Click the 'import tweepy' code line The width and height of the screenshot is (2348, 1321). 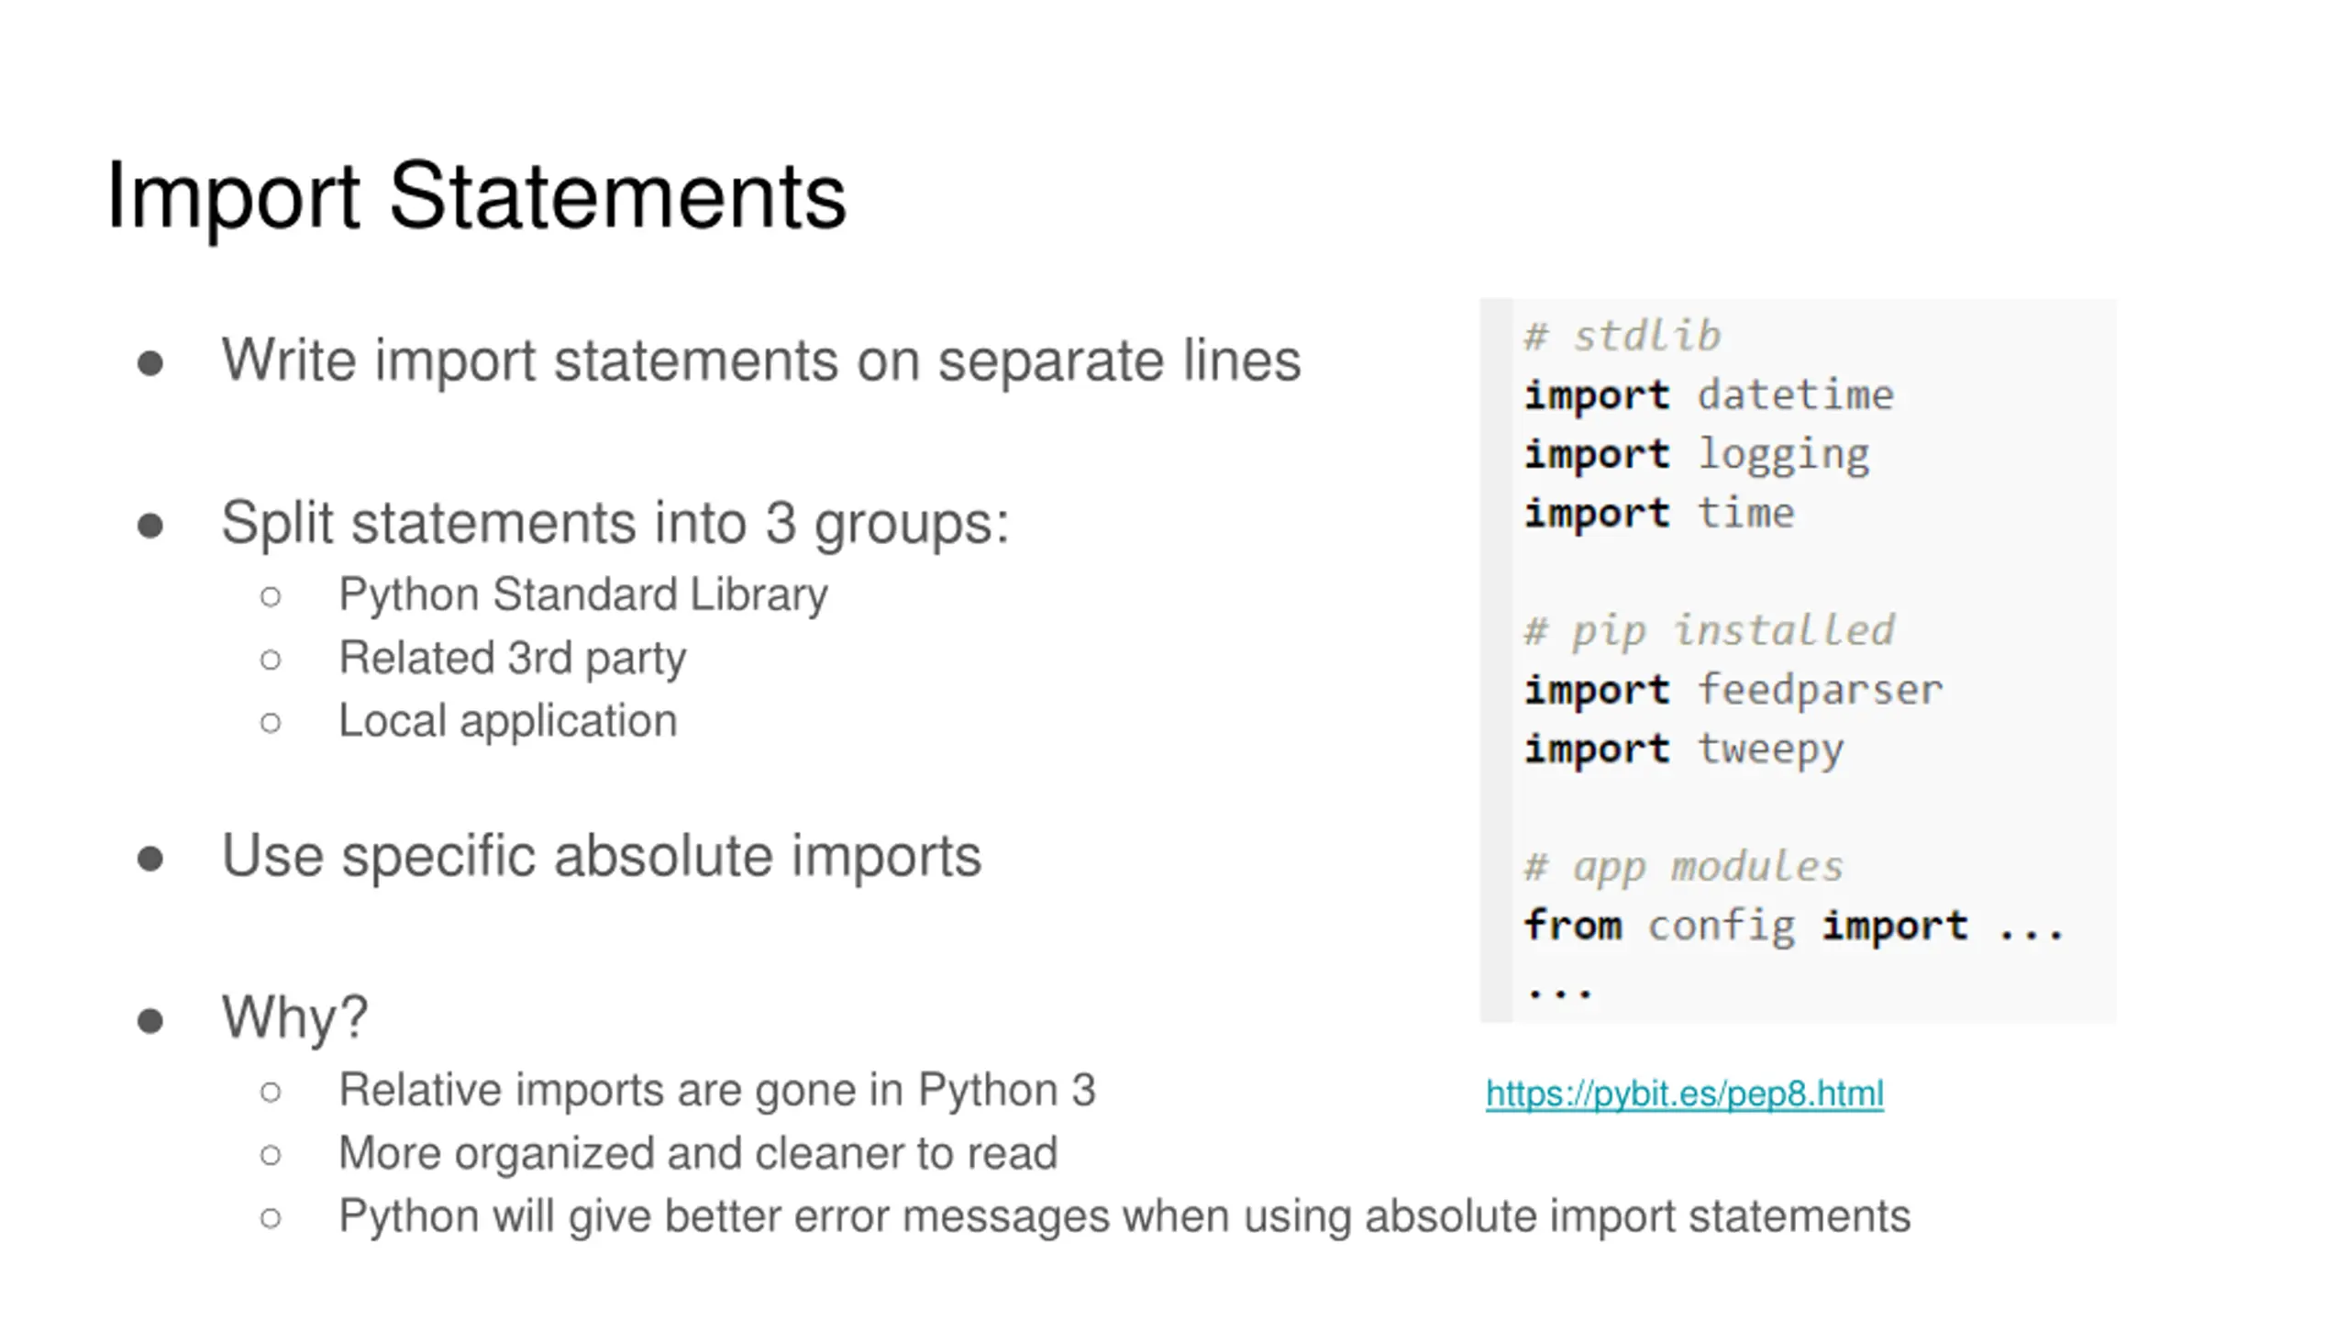1684,749
